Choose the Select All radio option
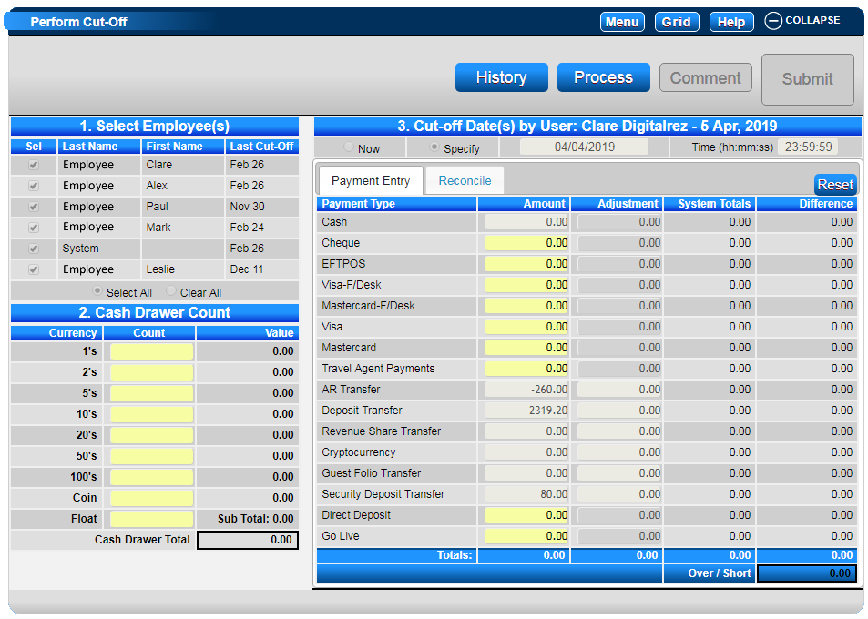Image resolution: width=868 pixels, height=619 pixels. coord(97,291)
